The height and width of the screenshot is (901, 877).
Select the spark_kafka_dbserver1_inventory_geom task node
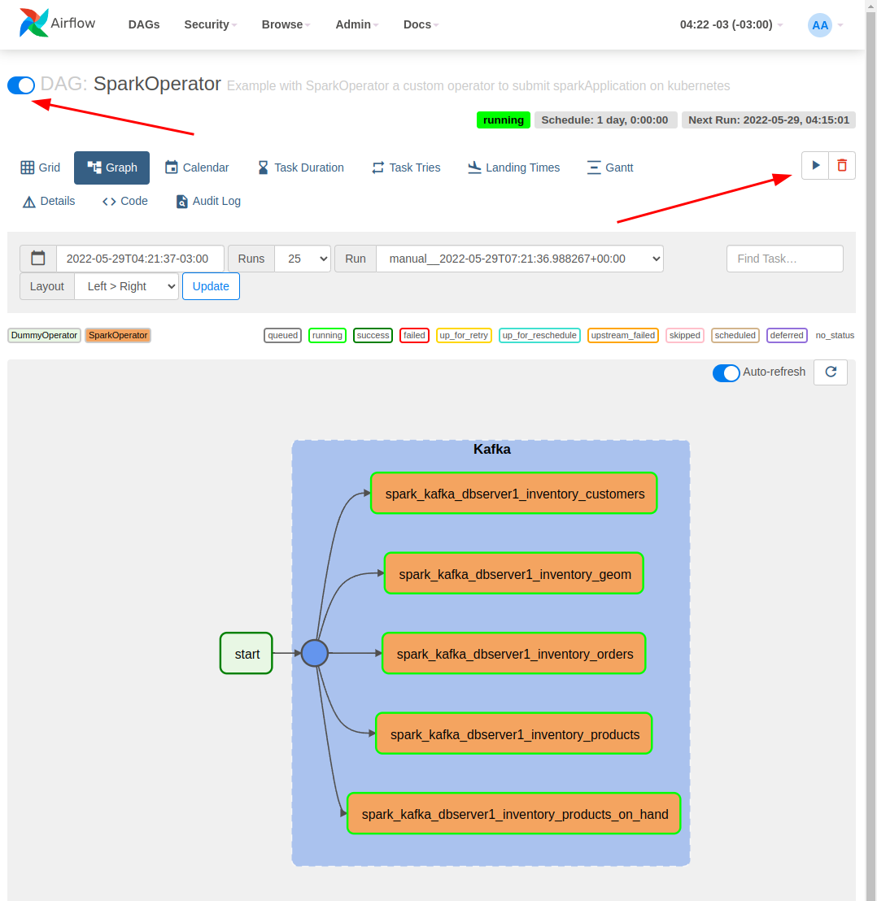514,573
